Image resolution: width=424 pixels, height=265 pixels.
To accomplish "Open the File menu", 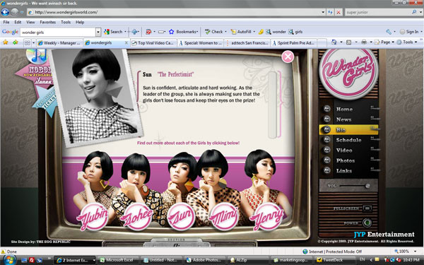I will [x=6, y=22].
